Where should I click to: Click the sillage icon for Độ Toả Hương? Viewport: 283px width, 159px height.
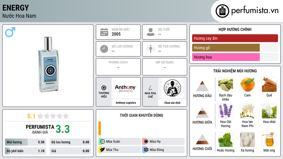pos(151,49)
